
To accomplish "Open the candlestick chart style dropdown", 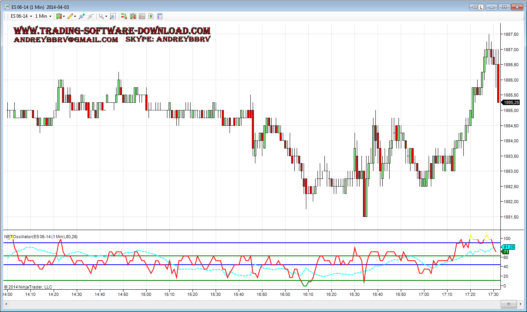I will (x=60, y=16).
